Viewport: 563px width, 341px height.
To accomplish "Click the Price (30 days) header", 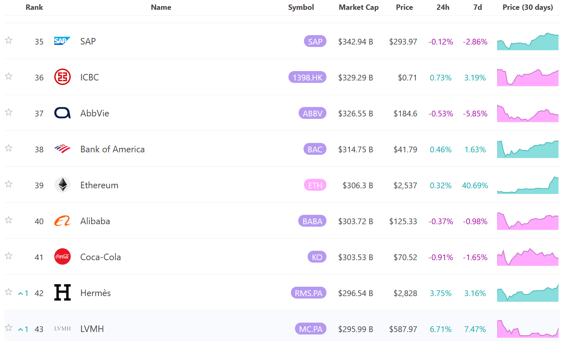I will click(528, 7).
